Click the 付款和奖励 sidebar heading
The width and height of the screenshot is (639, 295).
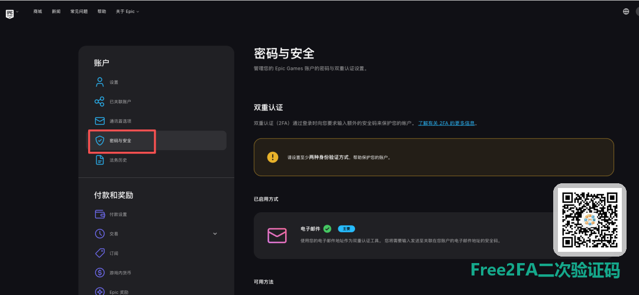113,195
